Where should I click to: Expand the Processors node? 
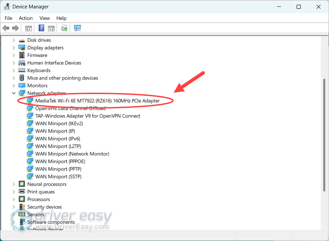tap(13, 199)
